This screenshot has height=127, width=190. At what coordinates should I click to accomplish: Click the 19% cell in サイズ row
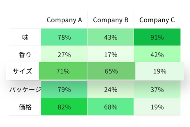159,71
